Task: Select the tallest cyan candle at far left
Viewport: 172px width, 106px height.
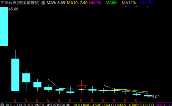Action: 4,26
